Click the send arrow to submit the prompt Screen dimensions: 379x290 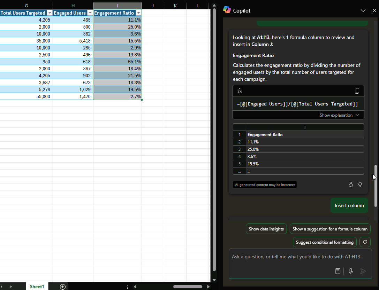[x=363, y=271]
